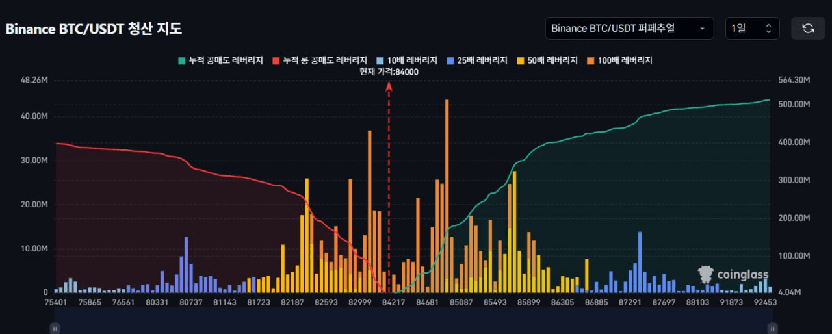832x334 pixels.
Task: Click the 40.00M left axis label
Action: (x=35, y=116)
